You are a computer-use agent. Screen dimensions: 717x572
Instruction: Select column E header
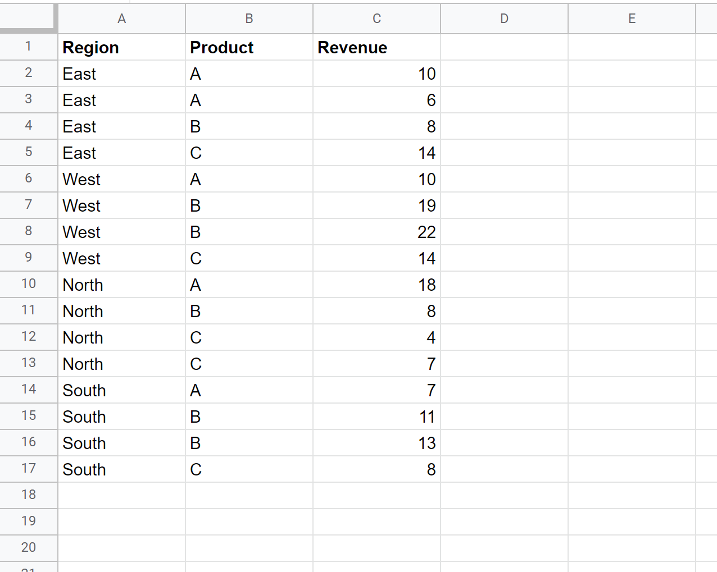tap(632, 19)
